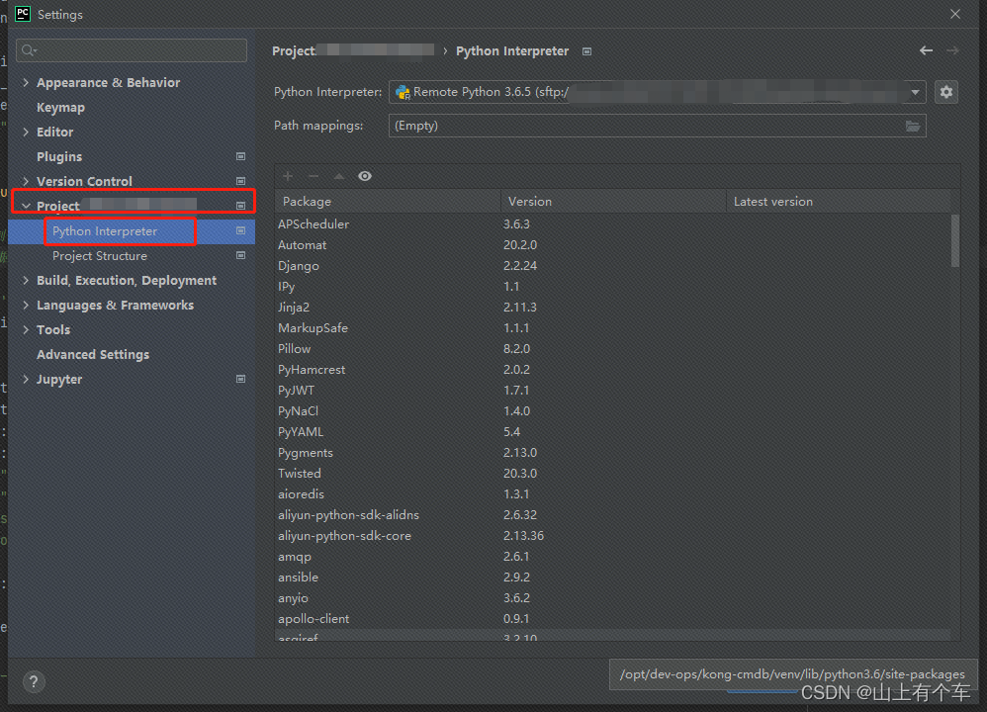
Task: Click Django version 2.2.24 cell
Action: pos(520,266)
